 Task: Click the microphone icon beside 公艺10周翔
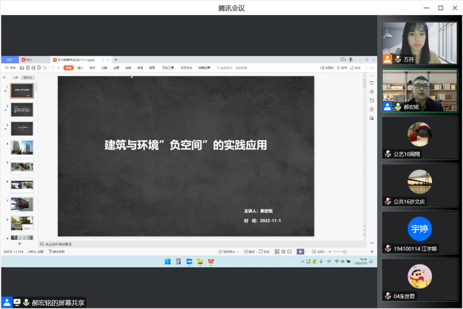(x=388, y=154)
